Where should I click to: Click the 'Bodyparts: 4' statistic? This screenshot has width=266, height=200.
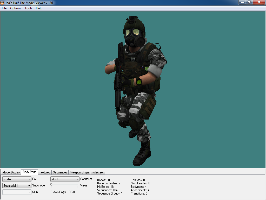(139, 187)
